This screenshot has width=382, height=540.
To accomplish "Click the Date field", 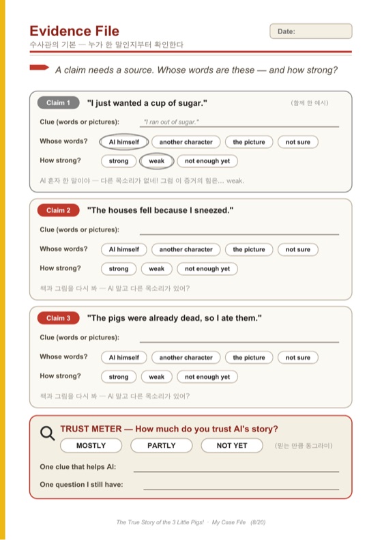I will click(311, 31).
